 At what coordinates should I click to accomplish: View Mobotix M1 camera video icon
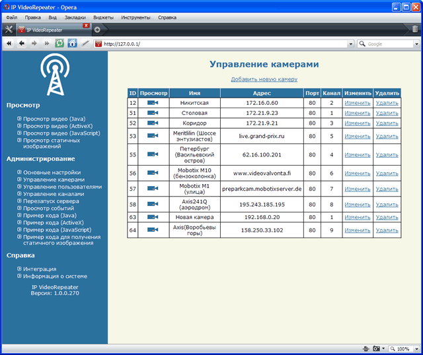tap(153, 188)
